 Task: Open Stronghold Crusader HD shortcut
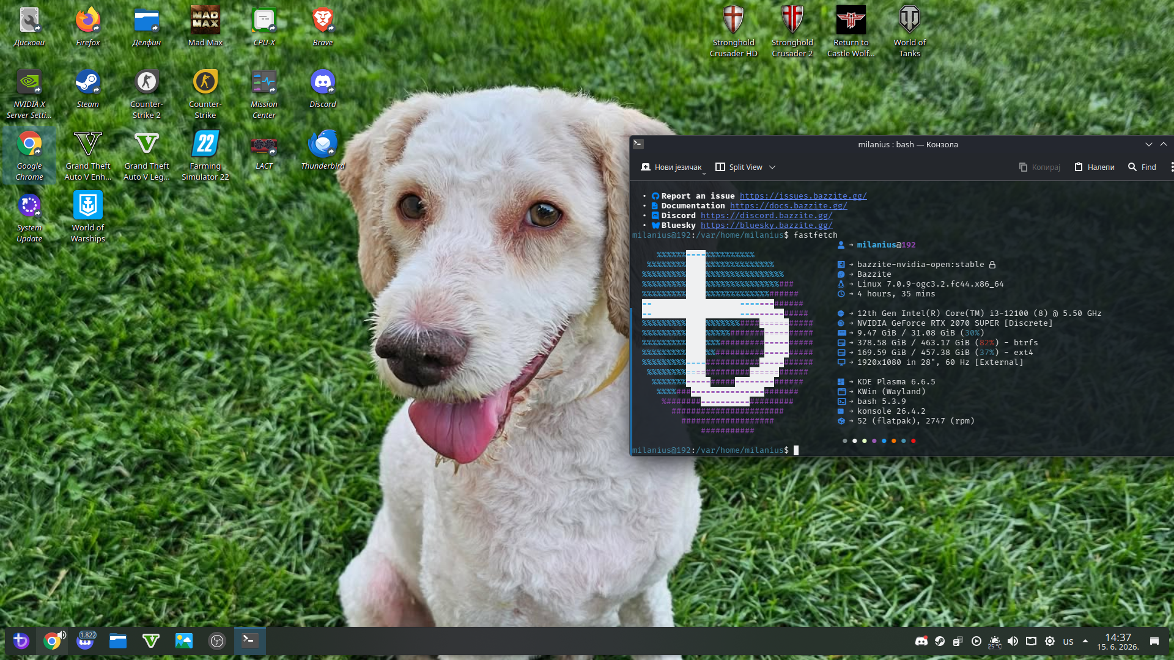click(x=734, y=32)
